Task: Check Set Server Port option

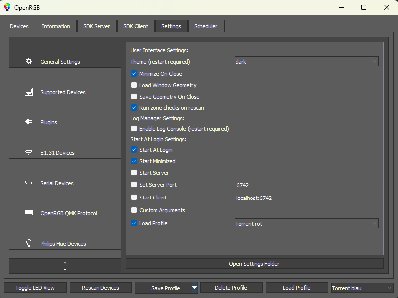Action: tap(134, 185)
